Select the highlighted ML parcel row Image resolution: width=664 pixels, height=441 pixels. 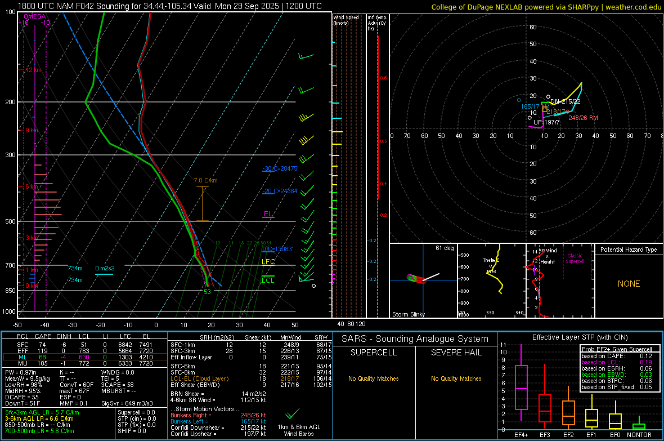pos(85,357)
